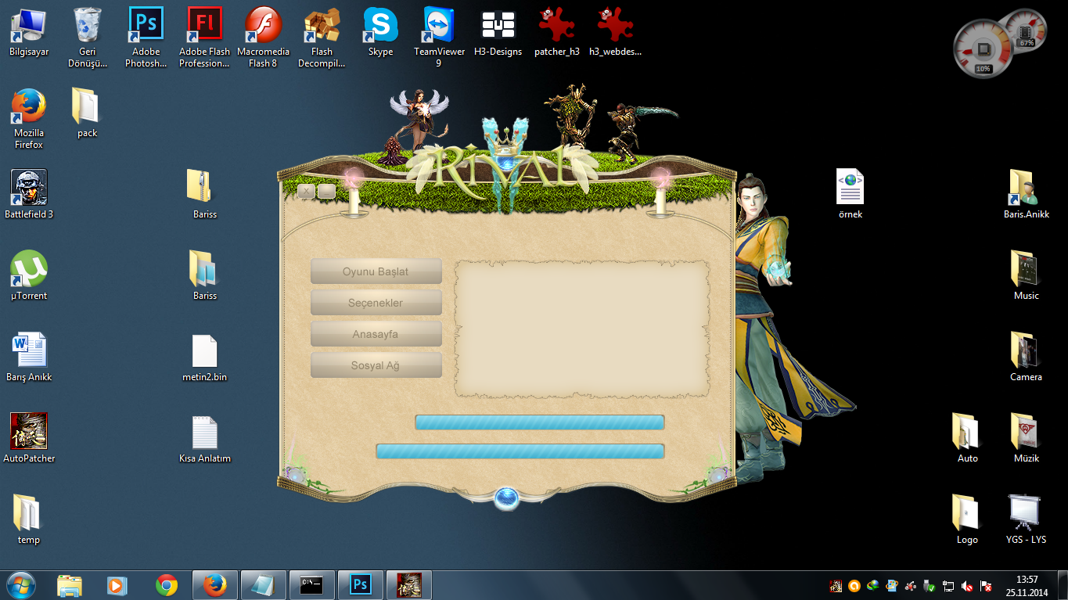Viewport: 1068px width, 600px height.
Task: Select the Flash Decompiler desktop shortcut
Action: tap(322, 38)
